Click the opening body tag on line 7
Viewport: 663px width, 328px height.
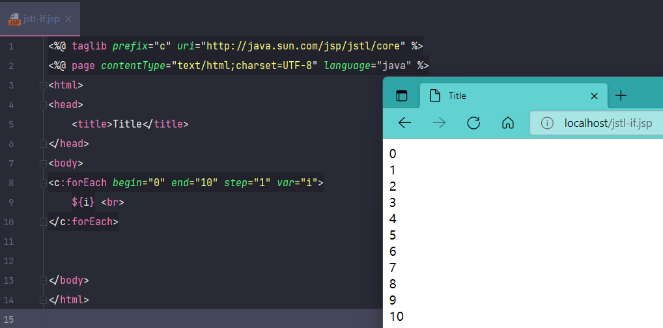click(66, 163)
